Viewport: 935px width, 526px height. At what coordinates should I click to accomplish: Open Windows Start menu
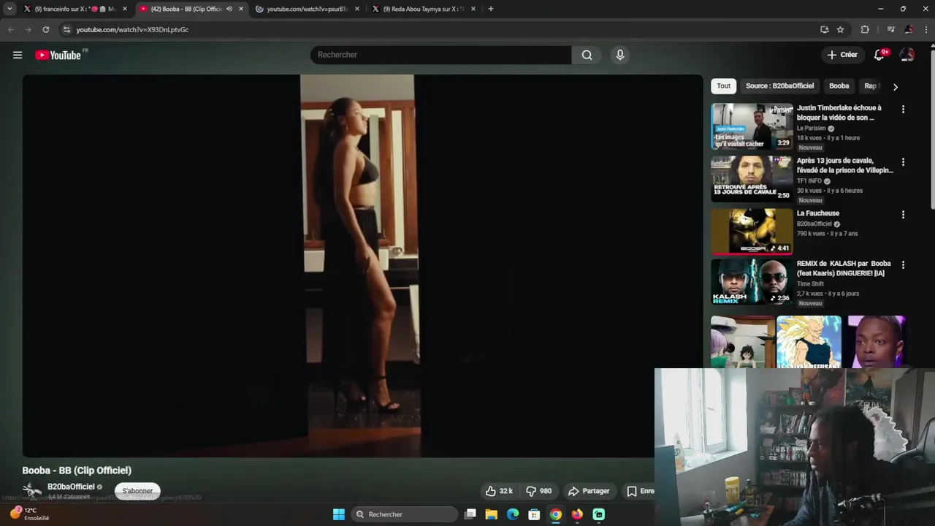click(339, 514)
